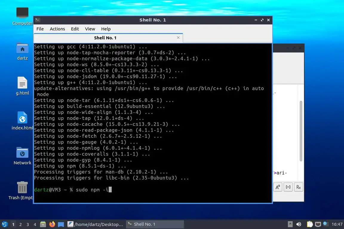Switch to workspace 3
344x229 pixels.
pyautogui.click(x=28, y=225)
